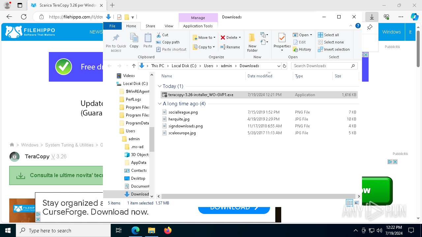Select socialleague.png file
This screenshot has width=422, height=237.
(x=259, y=112)
